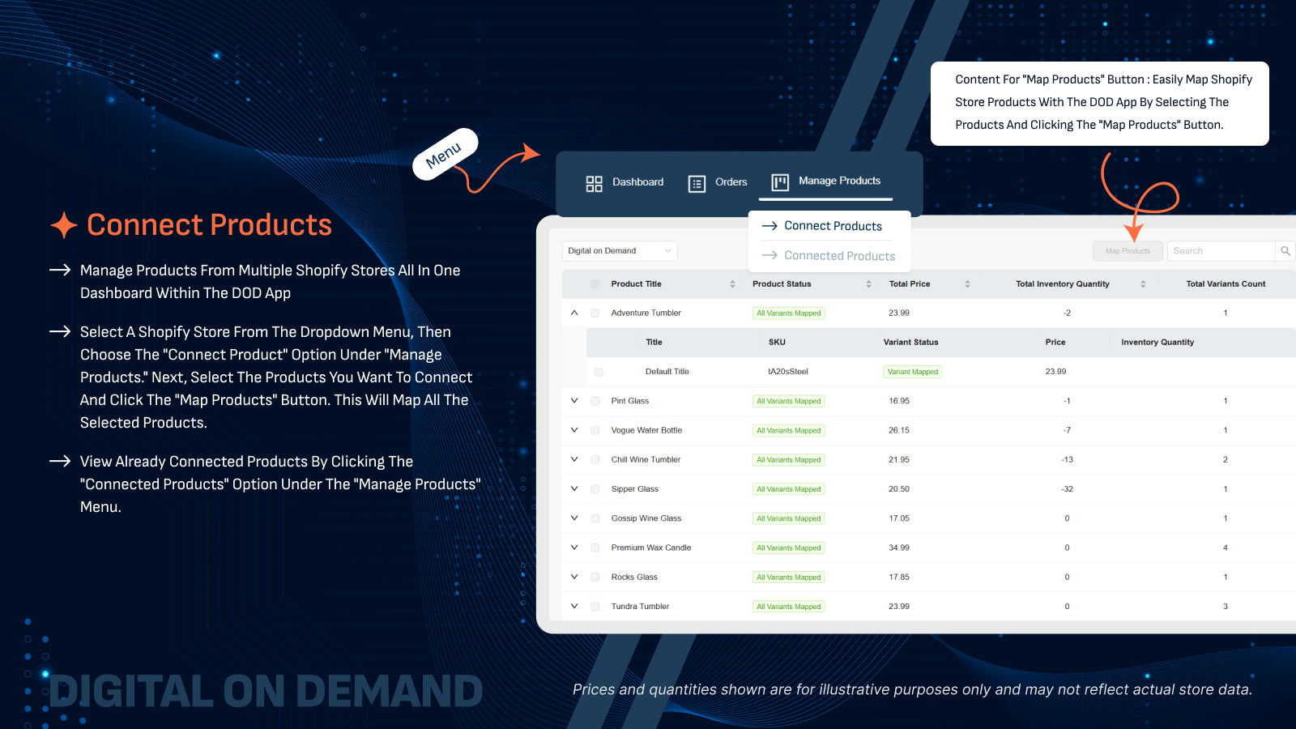1296x729 pixels.
Task: Check the Adventure Tumbler row checkbox
Action: pos(595,313)
